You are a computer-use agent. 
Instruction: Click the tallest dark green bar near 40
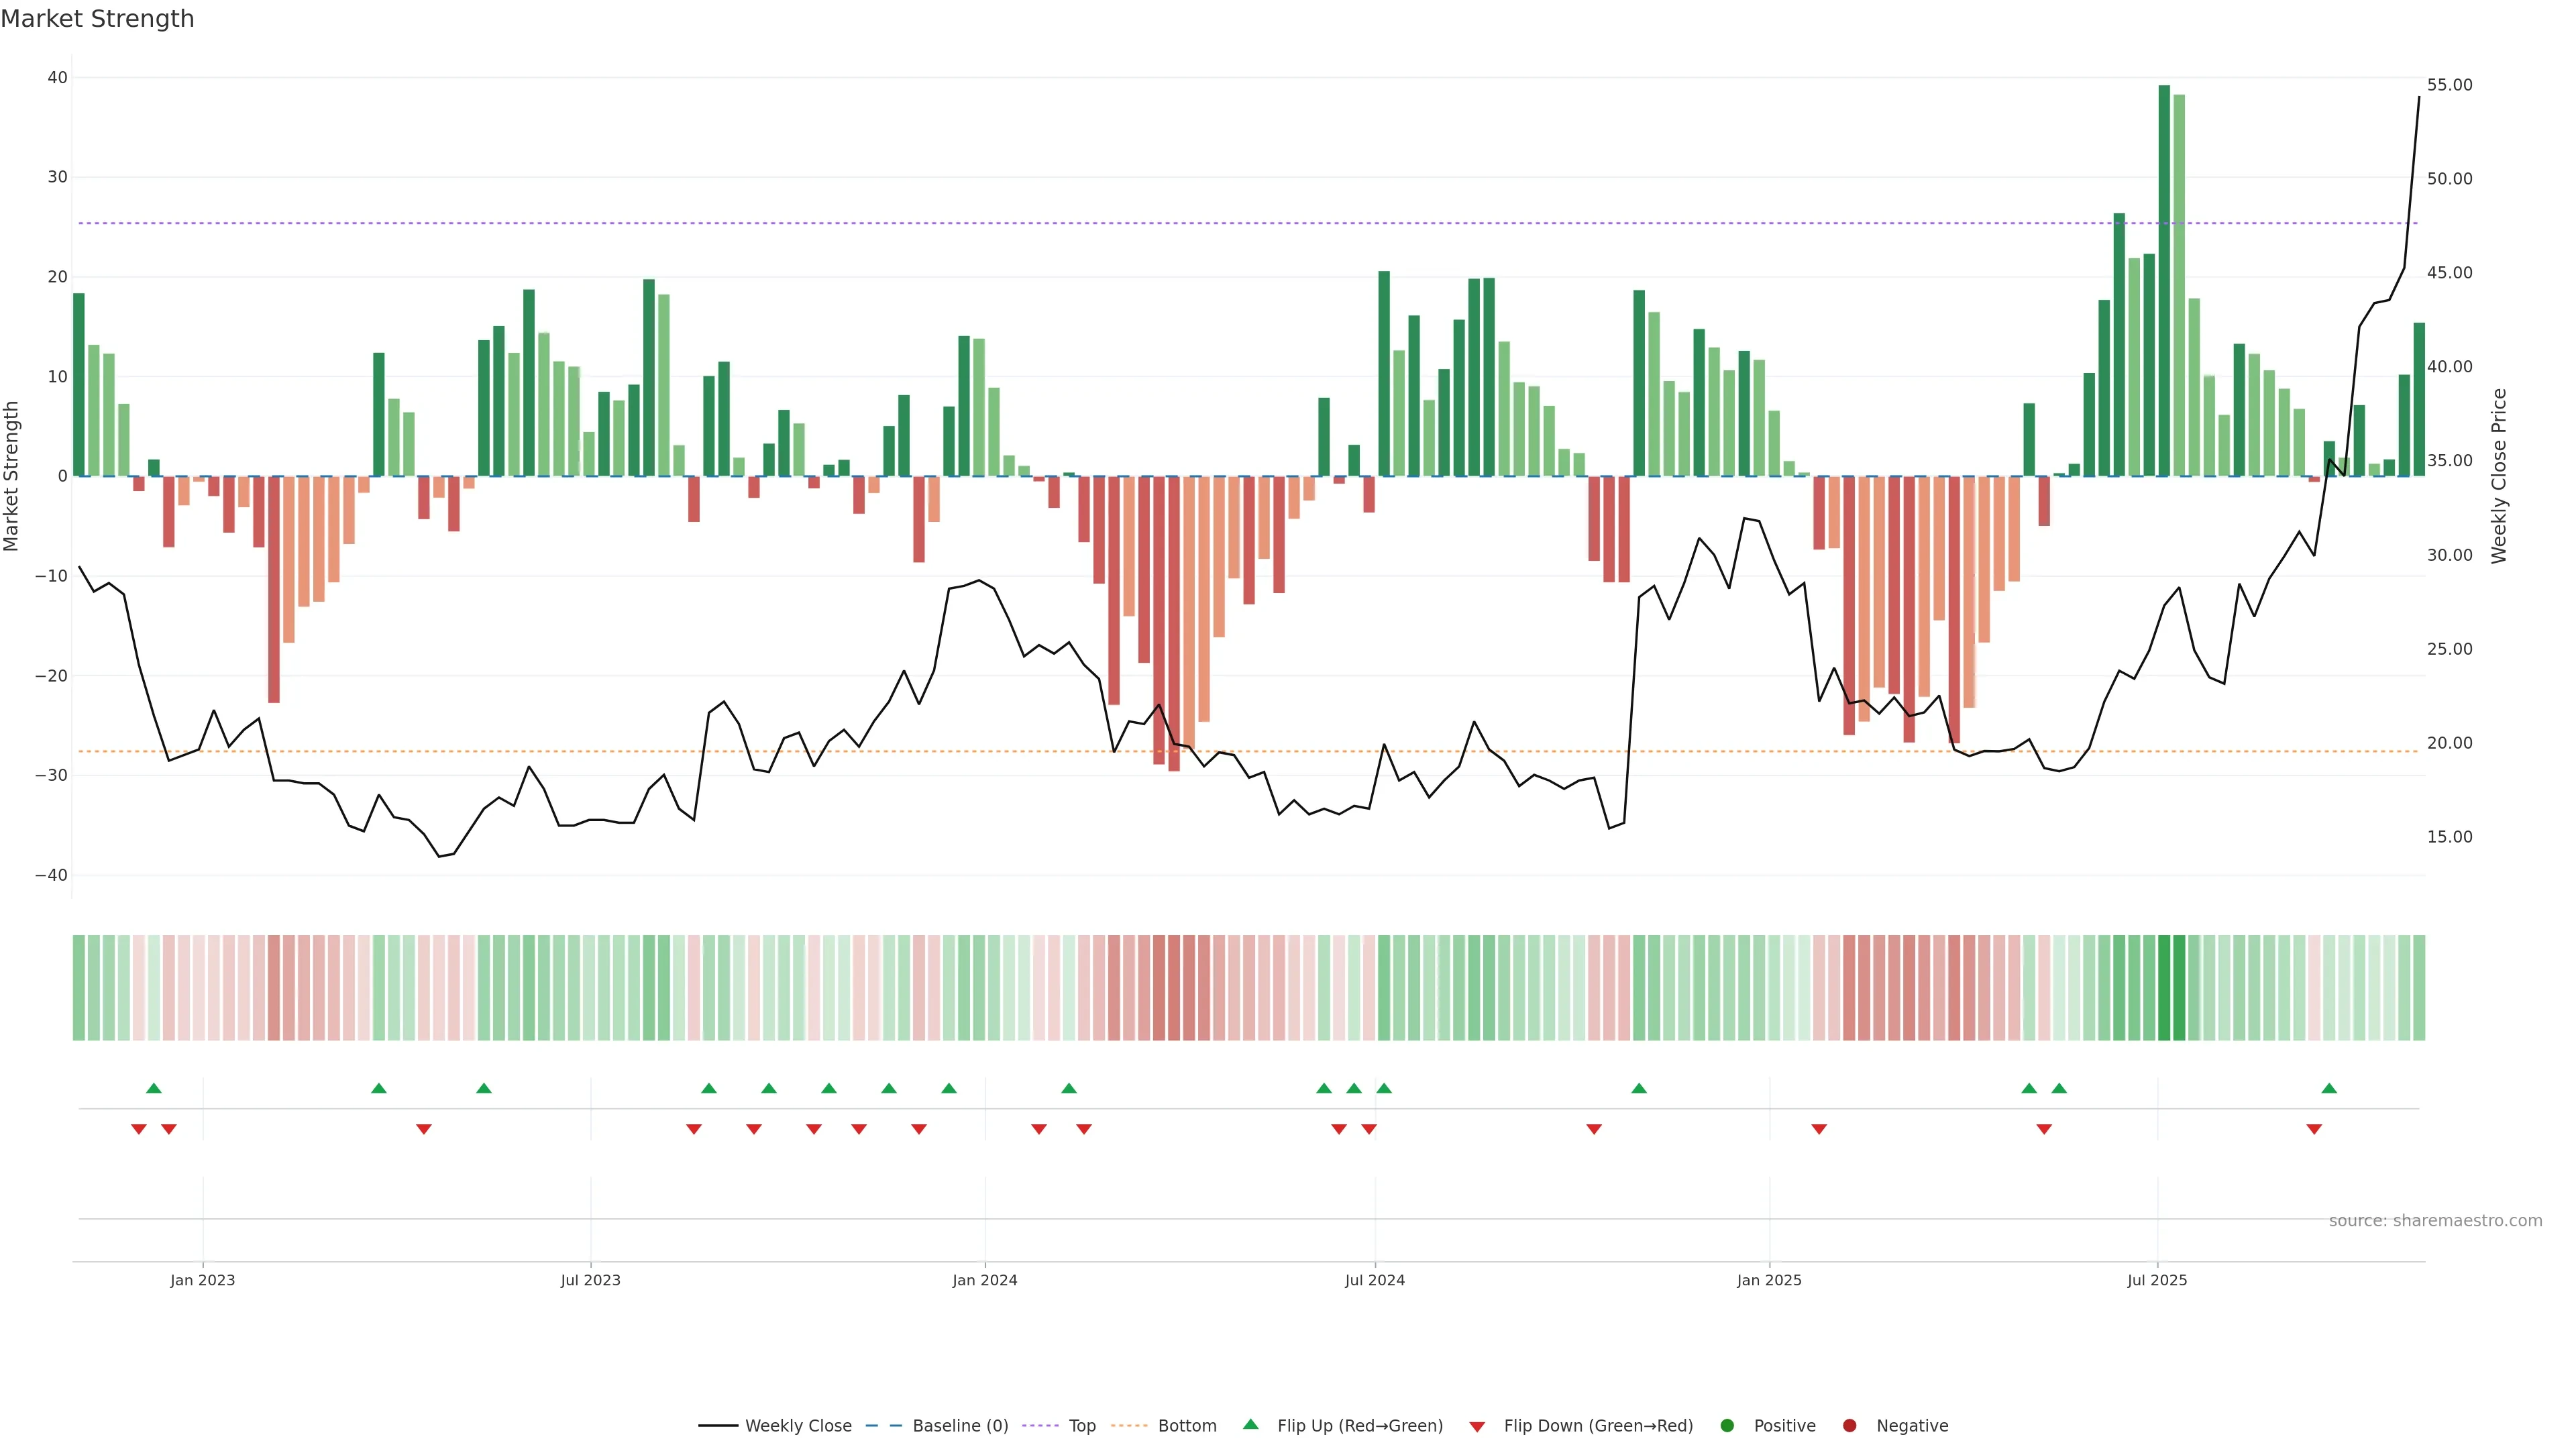click(x=2164, y=280)
